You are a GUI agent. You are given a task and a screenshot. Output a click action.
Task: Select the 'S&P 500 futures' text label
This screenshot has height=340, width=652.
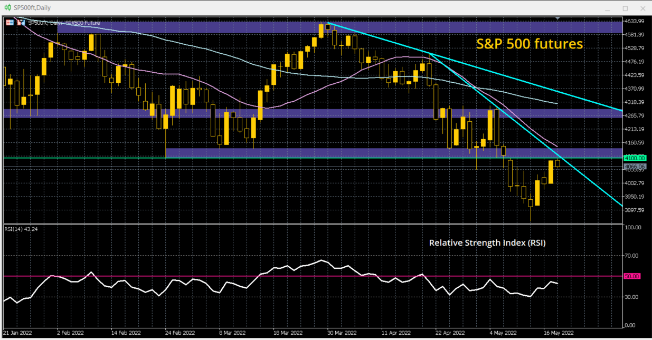(530, 44)
